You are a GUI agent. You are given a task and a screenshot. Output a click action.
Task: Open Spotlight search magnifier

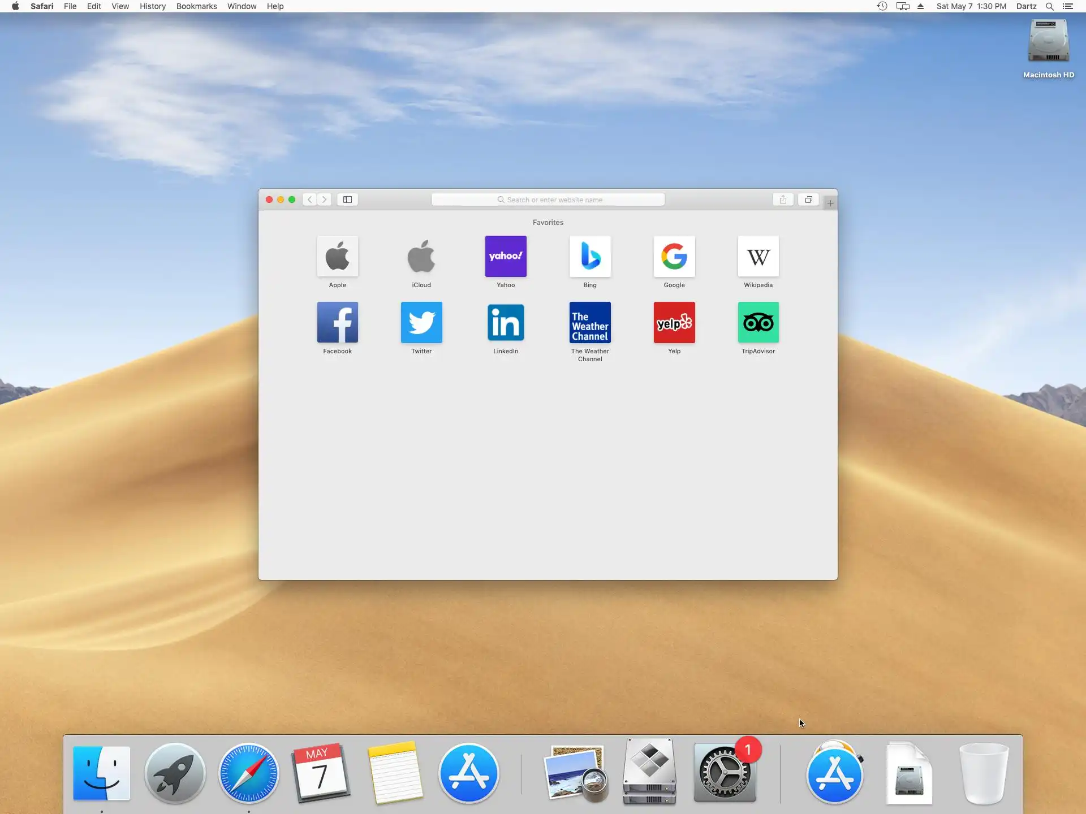click(1049, 6)
